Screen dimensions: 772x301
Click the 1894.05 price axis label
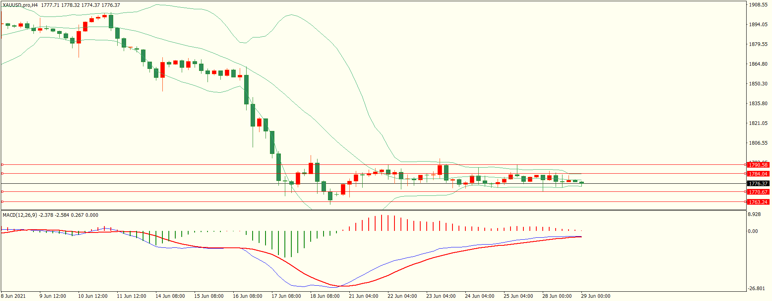(758, 25)
